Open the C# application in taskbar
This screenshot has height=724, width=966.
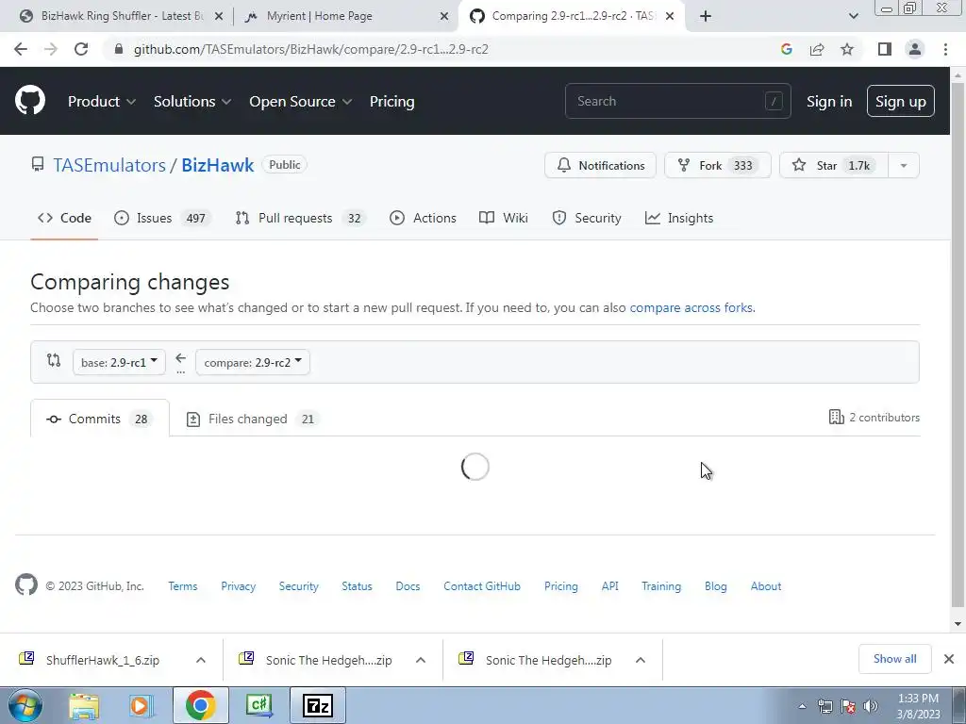coord(258,705)
